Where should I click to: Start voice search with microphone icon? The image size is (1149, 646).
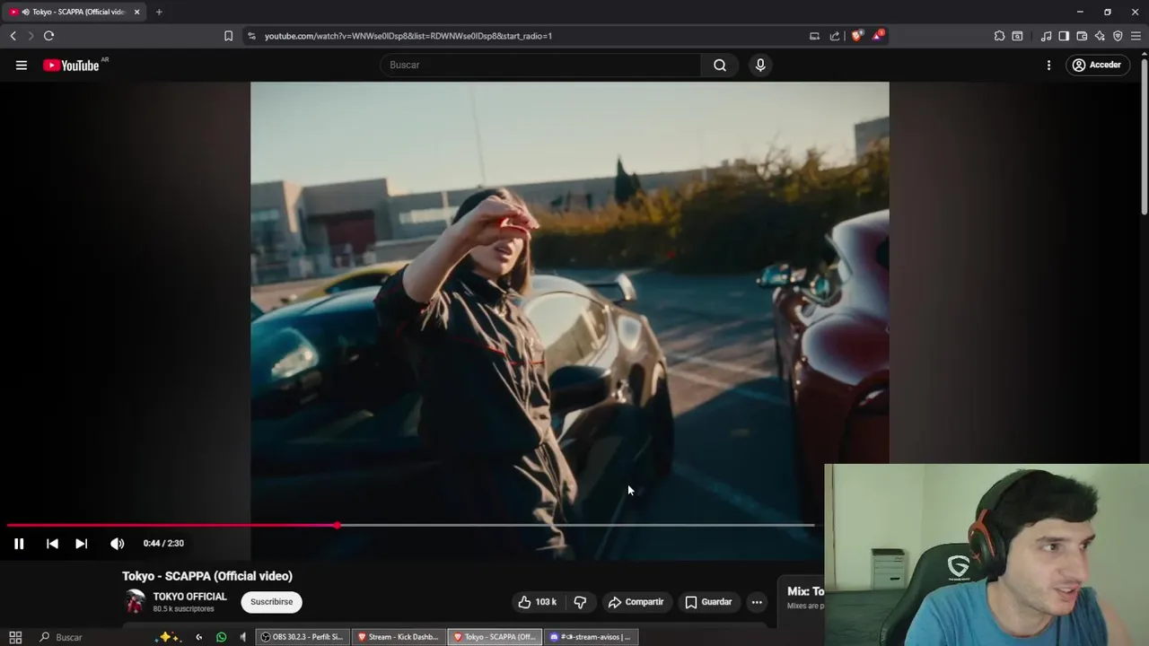(x=760, y=65)
